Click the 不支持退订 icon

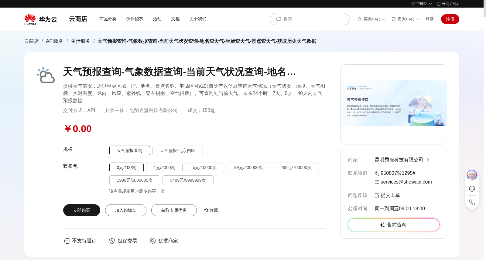[67, 241]
